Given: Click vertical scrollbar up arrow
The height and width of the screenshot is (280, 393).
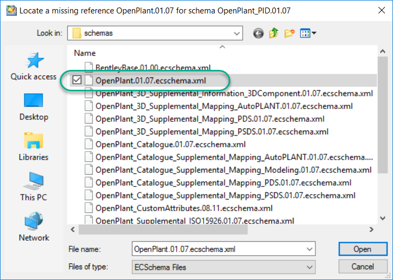Looking at the screenshot, I should point(382,51).
